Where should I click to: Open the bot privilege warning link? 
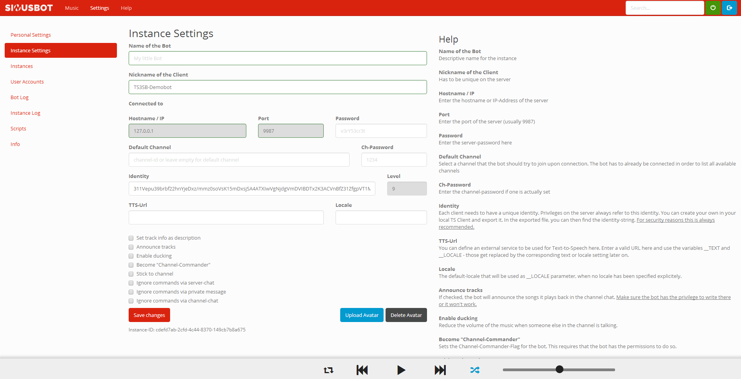[x=673, y=297]
